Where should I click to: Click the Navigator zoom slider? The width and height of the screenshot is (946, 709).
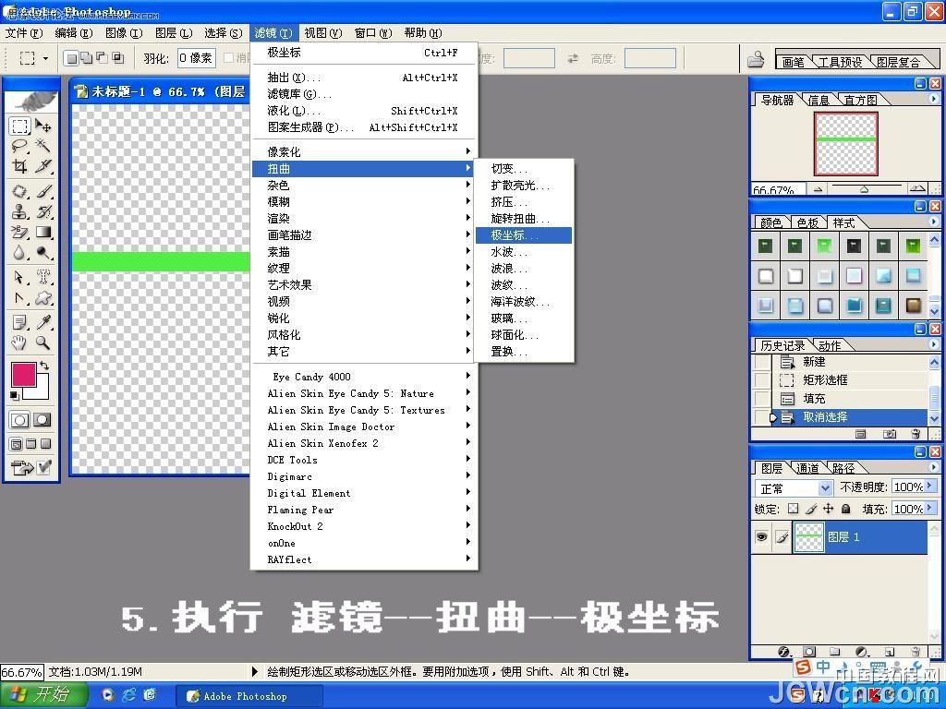[864, 188]
